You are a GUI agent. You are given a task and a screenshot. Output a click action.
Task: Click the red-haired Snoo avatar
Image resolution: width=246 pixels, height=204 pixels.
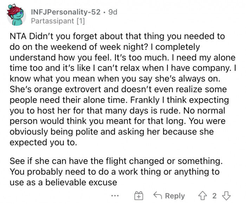(17, 16)
